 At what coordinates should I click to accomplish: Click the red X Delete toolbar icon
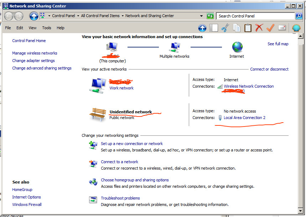click(x=259, y=28)
